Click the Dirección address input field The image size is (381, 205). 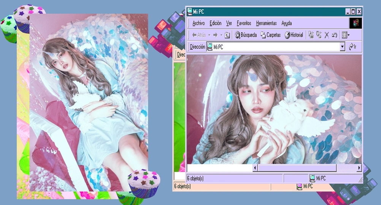pyautogui.click(x=274, y=47)
